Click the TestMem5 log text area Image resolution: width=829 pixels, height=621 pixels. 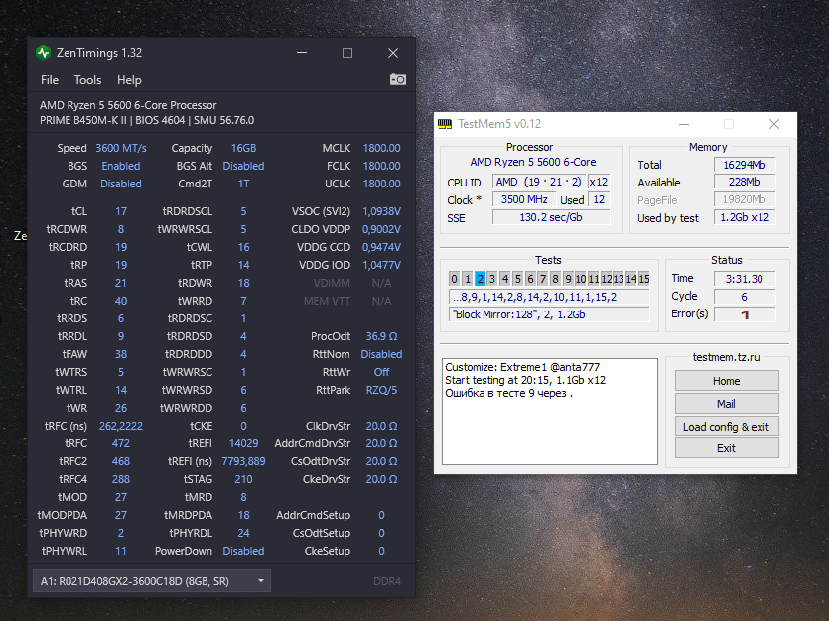click(550, 412)
